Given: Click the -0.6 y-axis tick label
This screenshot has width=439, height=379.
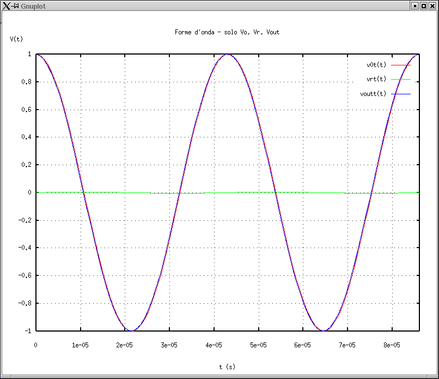Looking at the screenshot, I should (x=25, y=275).
